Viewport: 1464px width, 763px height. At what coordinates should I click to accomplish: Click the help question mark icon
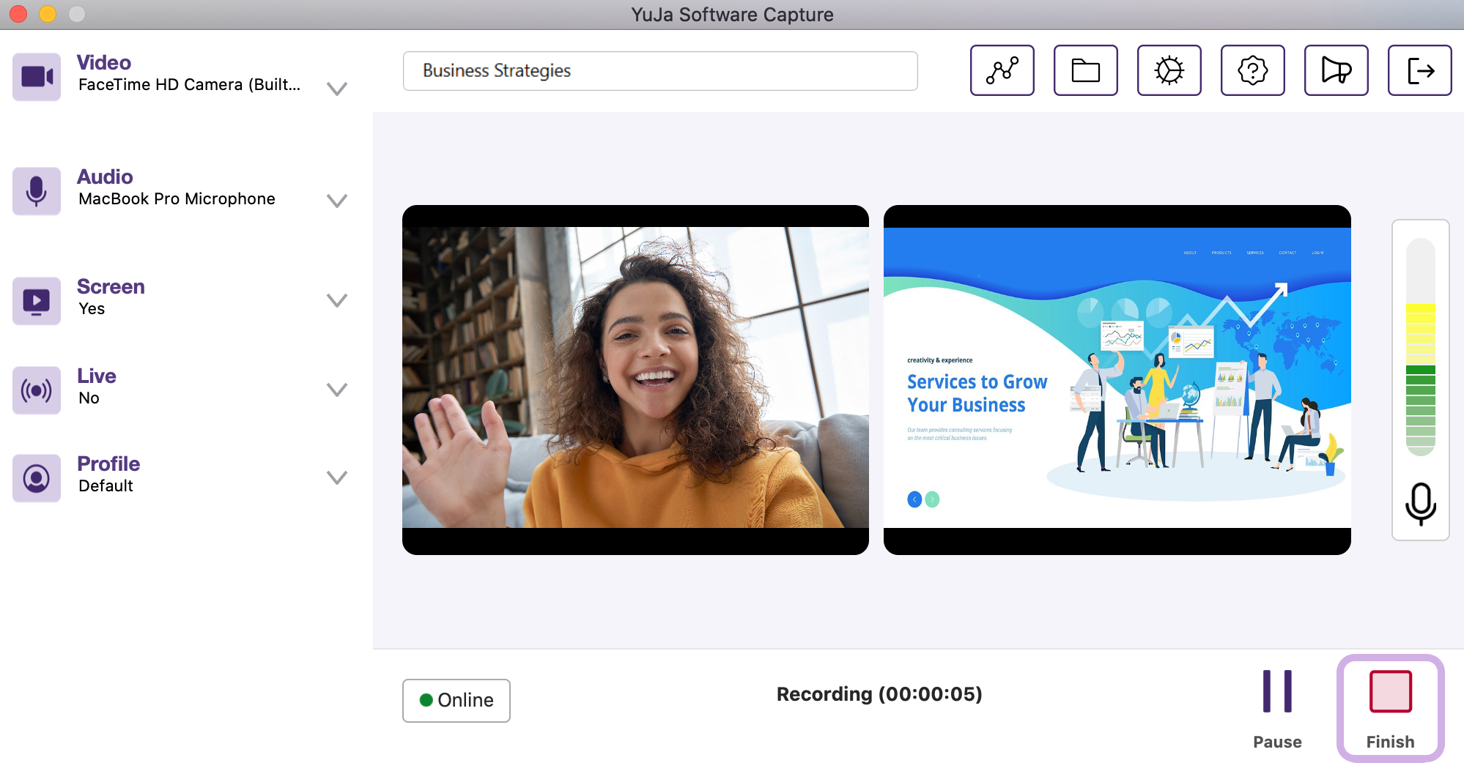click(1252, 70)
